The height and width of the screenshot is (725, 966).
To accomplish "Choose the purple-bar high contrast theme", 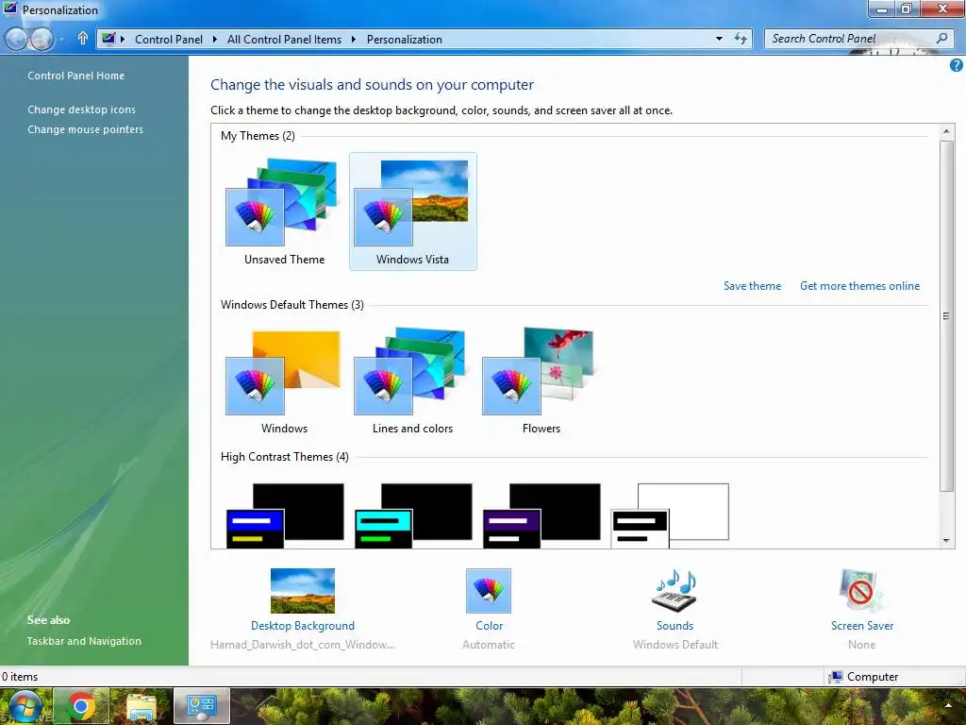I will pos(541,515).
